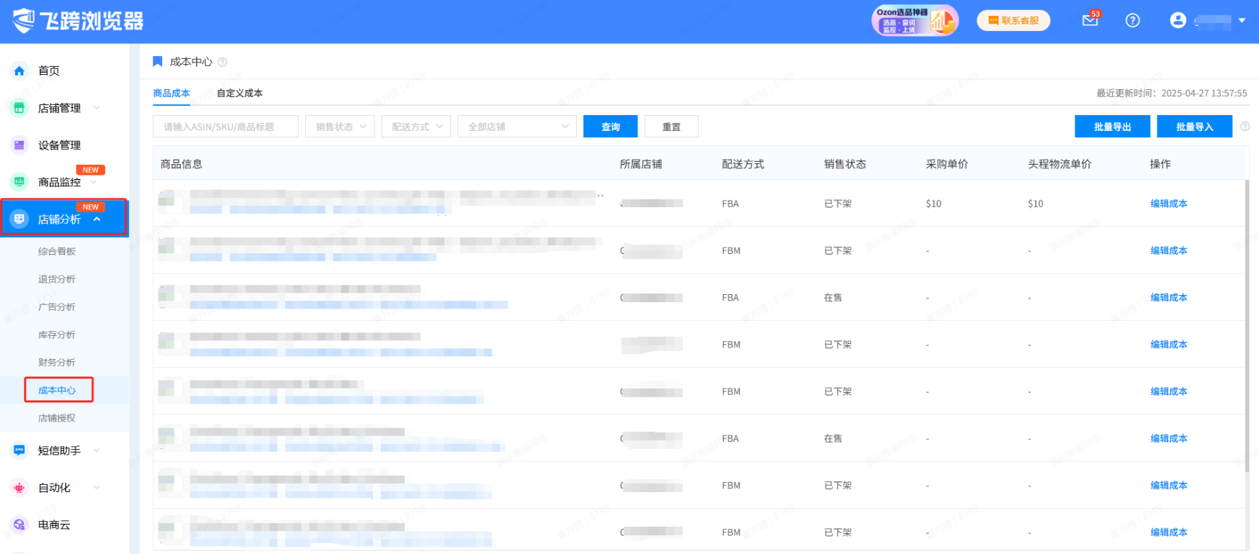Screen dimensions: 1259x554
Task: Expand the 全部店铺 store selector
Action: pos(516,127)
